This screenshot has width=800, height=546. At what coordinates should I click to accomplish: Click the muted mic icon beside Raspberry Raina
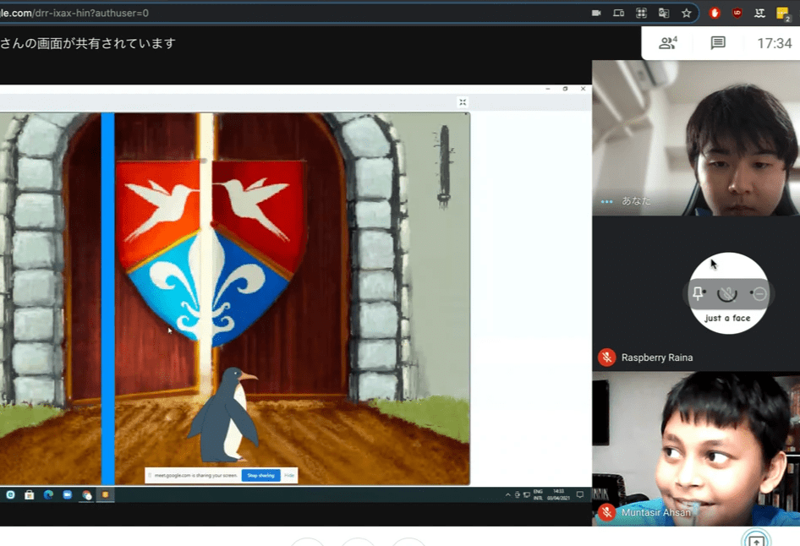click(606, 358)
